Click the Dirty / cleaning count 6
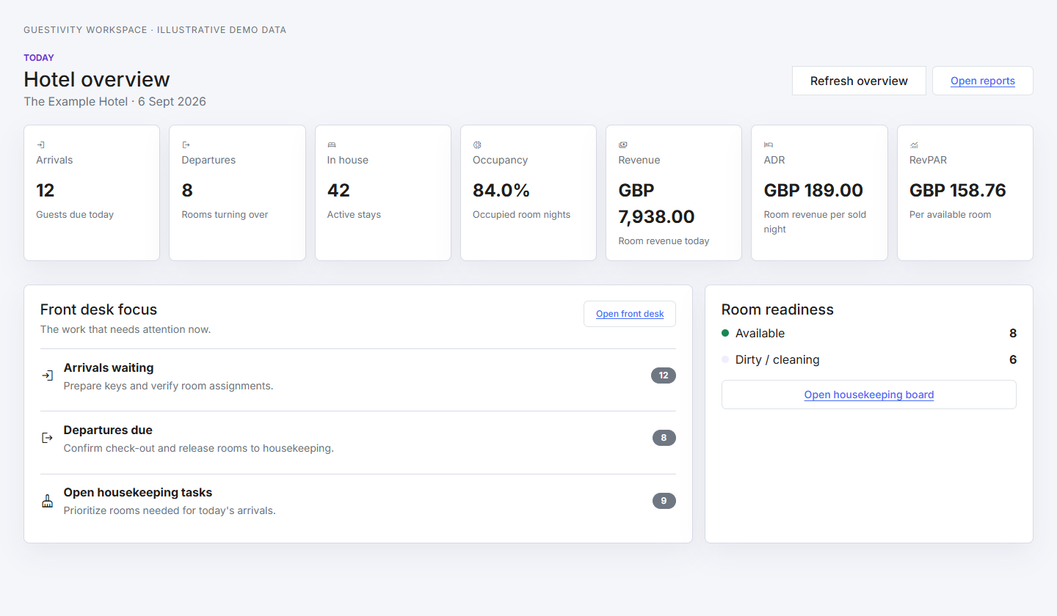Viewport: 1057px width, 616px height. coord(1013,360)
